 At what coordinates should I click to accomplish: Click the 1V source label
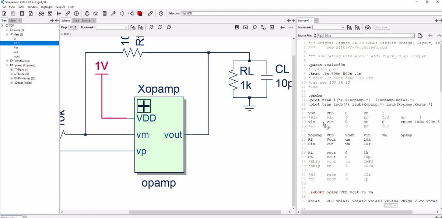tap(102, 66)
